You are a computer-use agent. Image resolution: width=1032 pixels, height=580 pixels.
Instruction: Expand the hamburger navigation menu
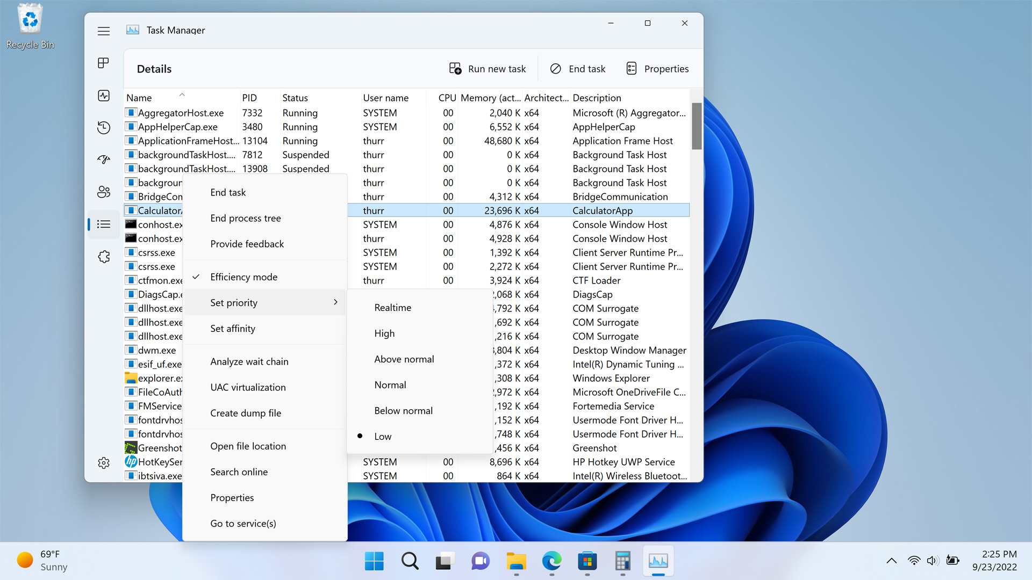click(x=104, y=31)
